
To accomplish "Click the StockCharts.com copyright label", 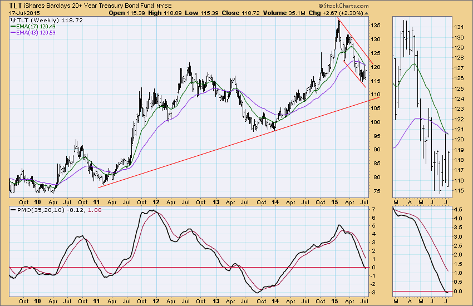I will click(343, 6).
